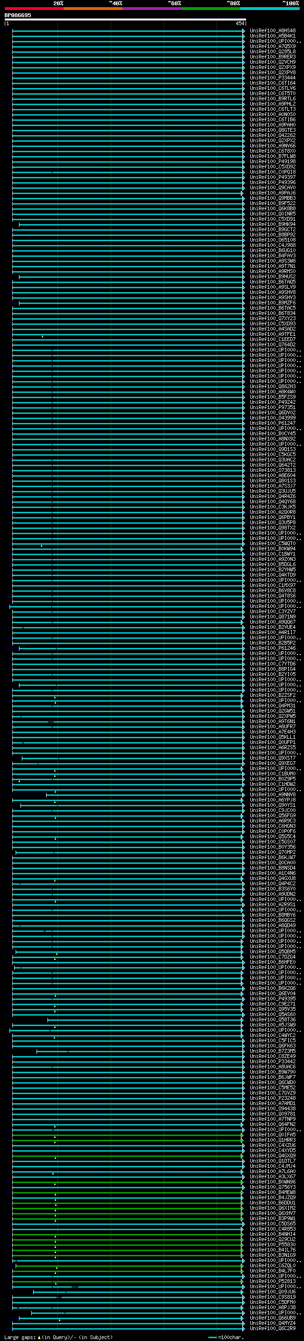Viewport: 304px width, 1341px height.
Task: Click the query end position 454
Action: coord(239,23)
